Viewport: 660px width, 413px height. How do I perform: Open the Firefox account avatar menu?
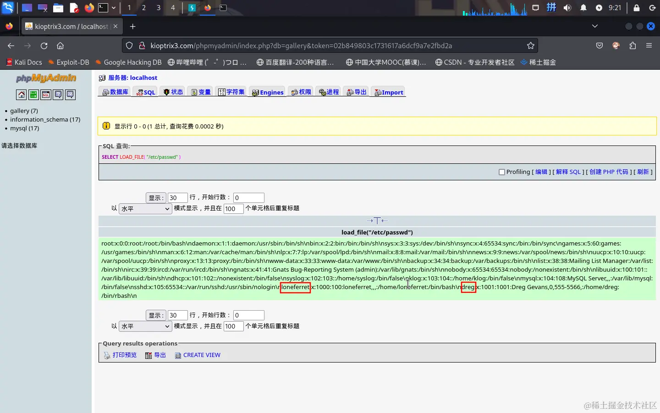click(x=616, y=46)
